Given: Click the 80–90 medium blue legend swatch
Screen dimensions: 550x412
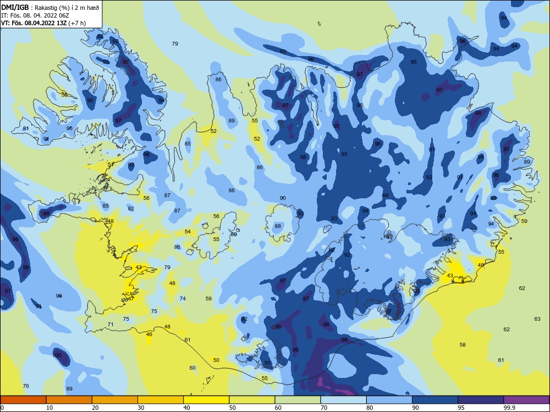Looking at the screenshot, I should 389,400.
